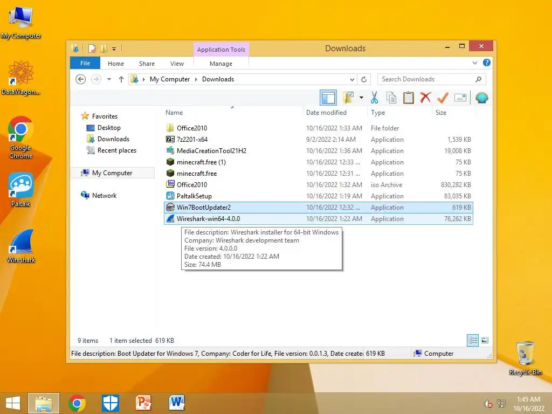The height and width of the screenshot is (414, 552).
Task: Expand the address bar history dropdown
Action: [352, 79]
